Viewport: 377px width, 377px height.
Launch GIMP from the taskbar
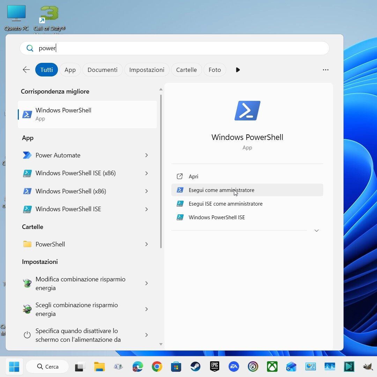pyautogui.click(x=368, y=367)
